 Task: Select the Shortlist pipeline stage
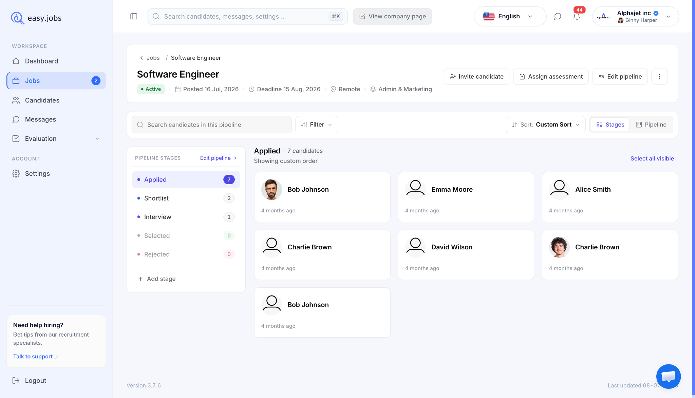[x=186, y=198]
